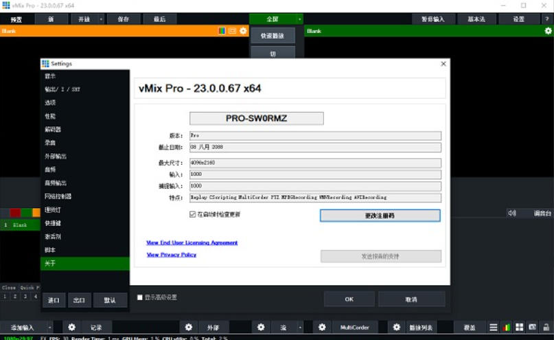Image resolution: width=554 pixels, height=340 pixels.
Task: Click the 保存 save button in top bar
Action: (x=124, y=19)
